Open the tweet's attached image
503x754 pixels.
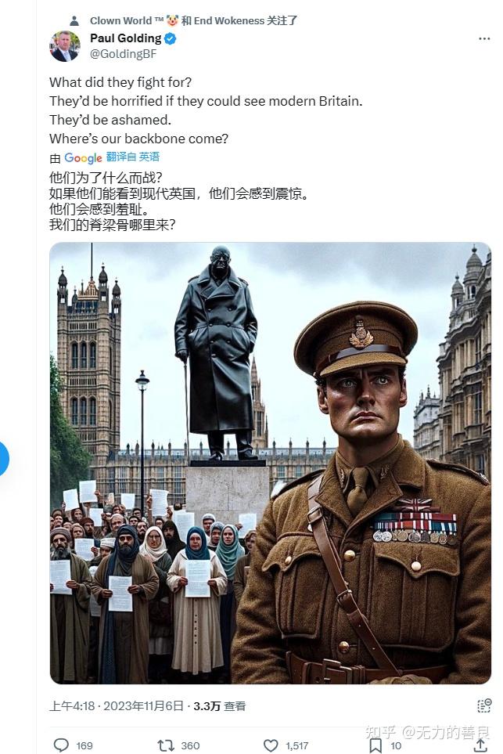click(x=271, y=463)
